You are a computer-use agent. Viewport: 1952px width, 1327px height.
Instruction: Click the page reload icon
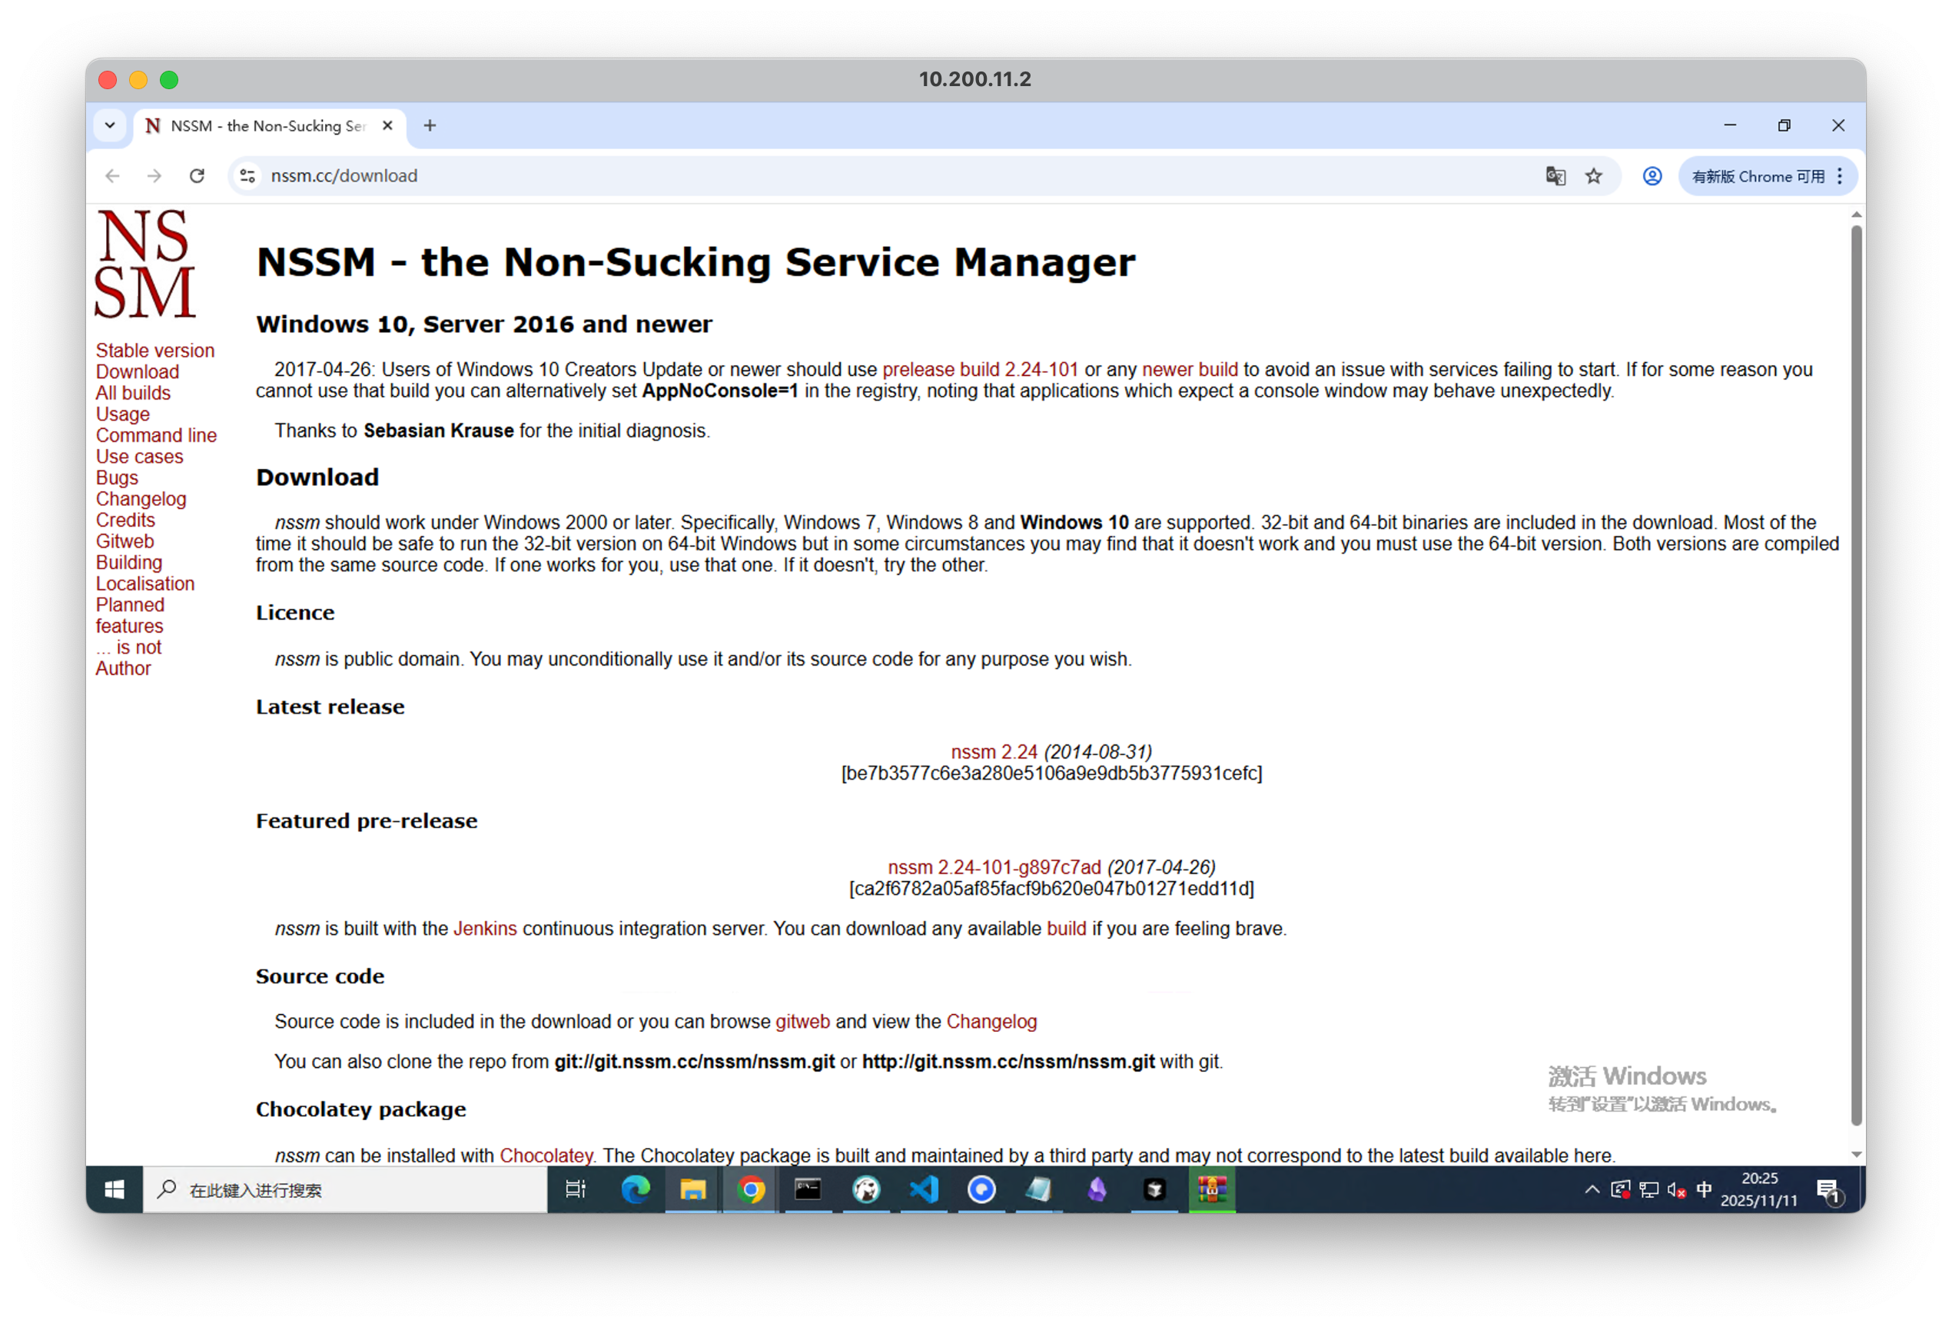197,175
